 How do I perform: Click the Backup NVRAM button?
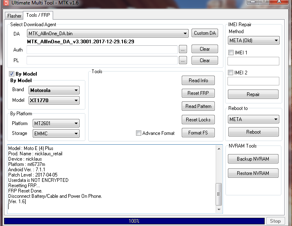coord(253,159)
